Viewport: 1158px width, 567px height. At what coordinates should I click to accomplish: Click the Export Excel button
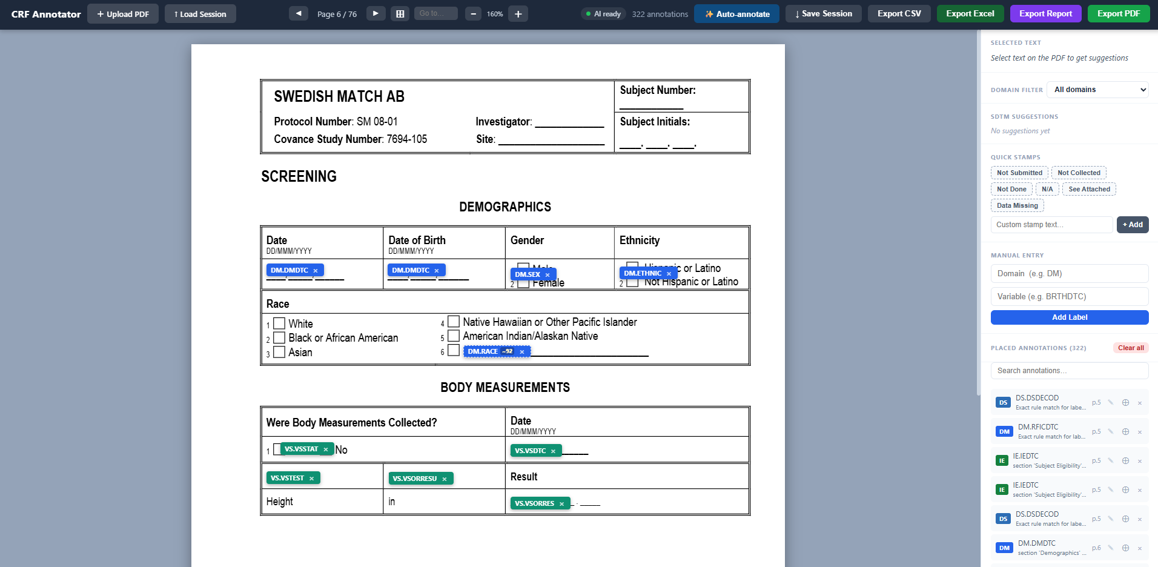[970, 13]
